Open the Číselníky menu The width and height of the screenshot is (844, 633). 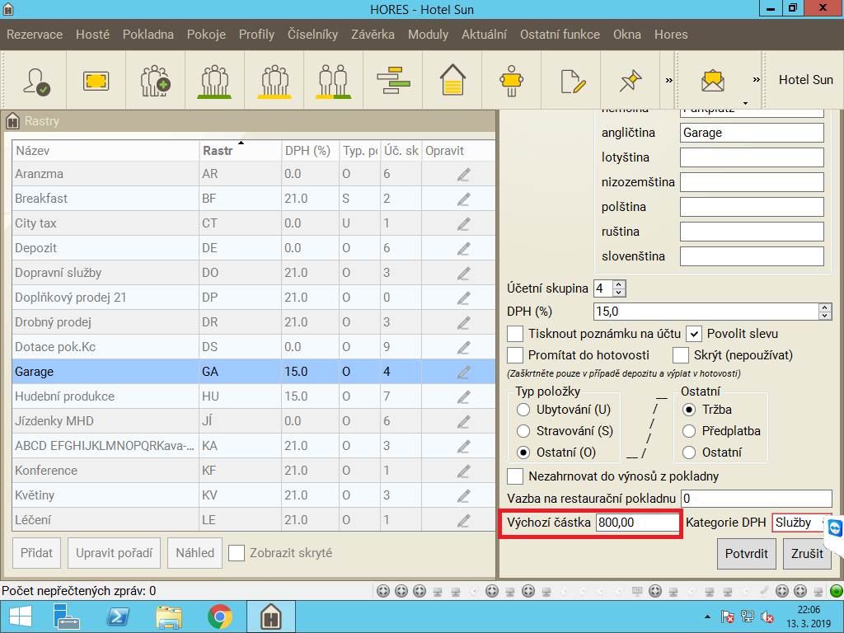(x=312, y=35)
